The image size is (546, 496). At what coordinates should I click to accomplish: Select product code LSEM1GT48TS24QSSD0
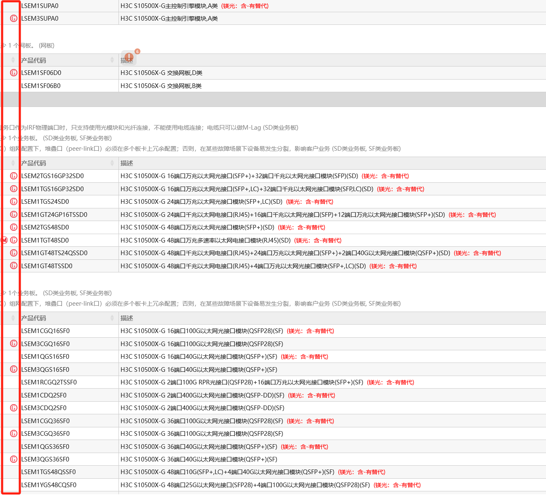[x=54, y=253]
